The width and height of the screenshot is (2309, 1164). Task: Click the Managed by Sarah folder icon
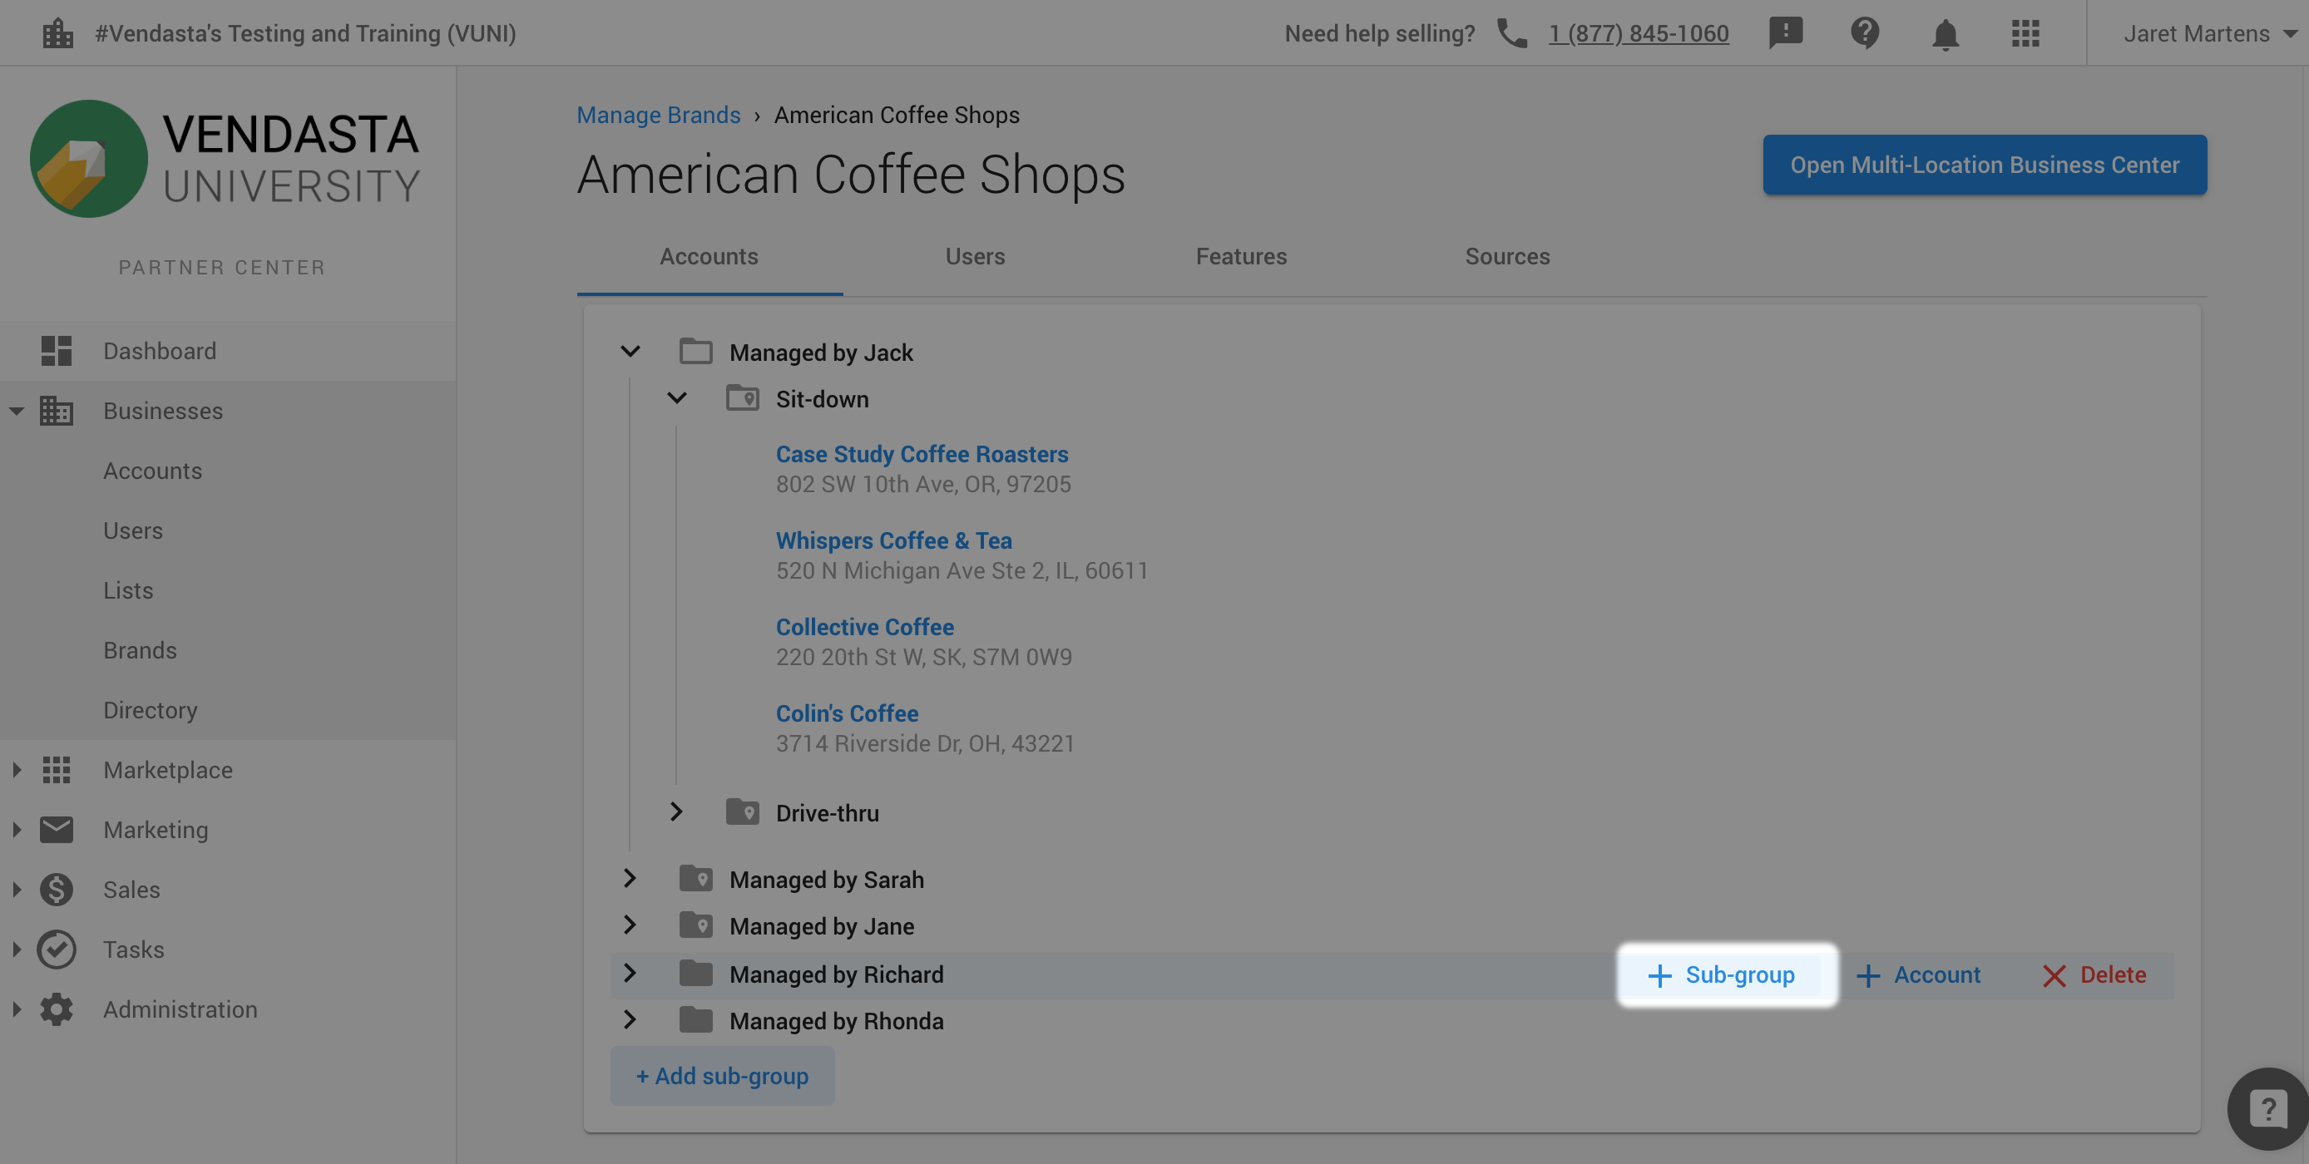pyautogui.click(x=695, y=878)
